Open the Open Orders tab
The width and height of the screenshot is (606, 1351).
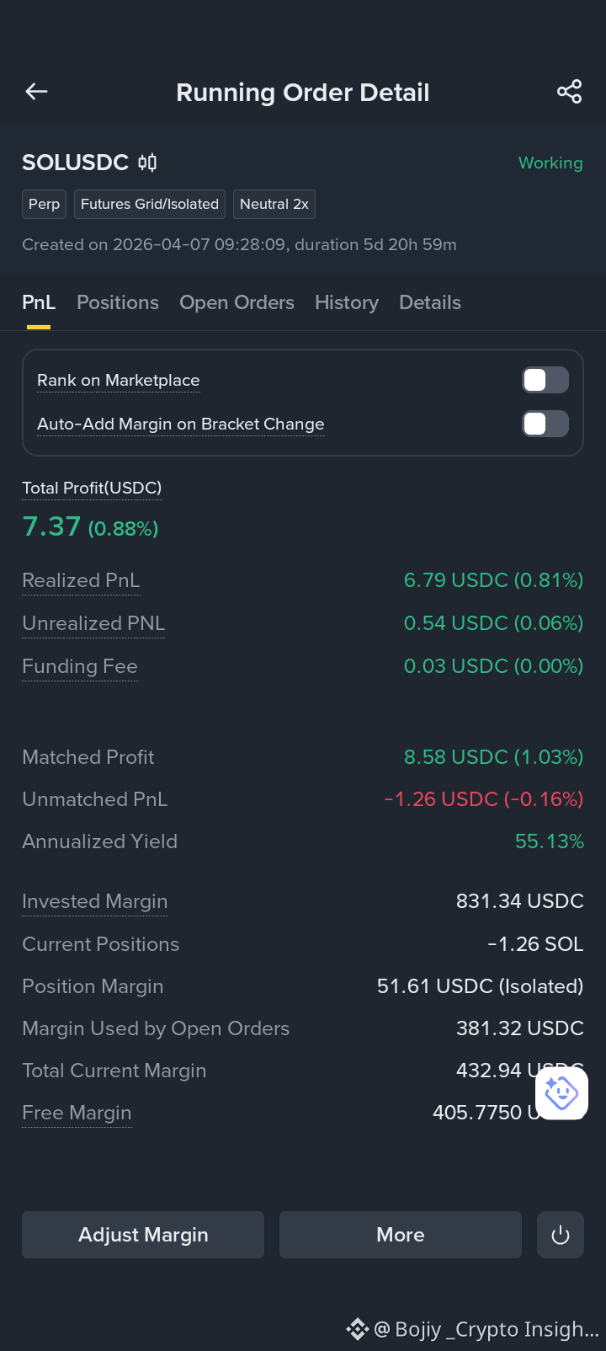[x=237, y=302]
